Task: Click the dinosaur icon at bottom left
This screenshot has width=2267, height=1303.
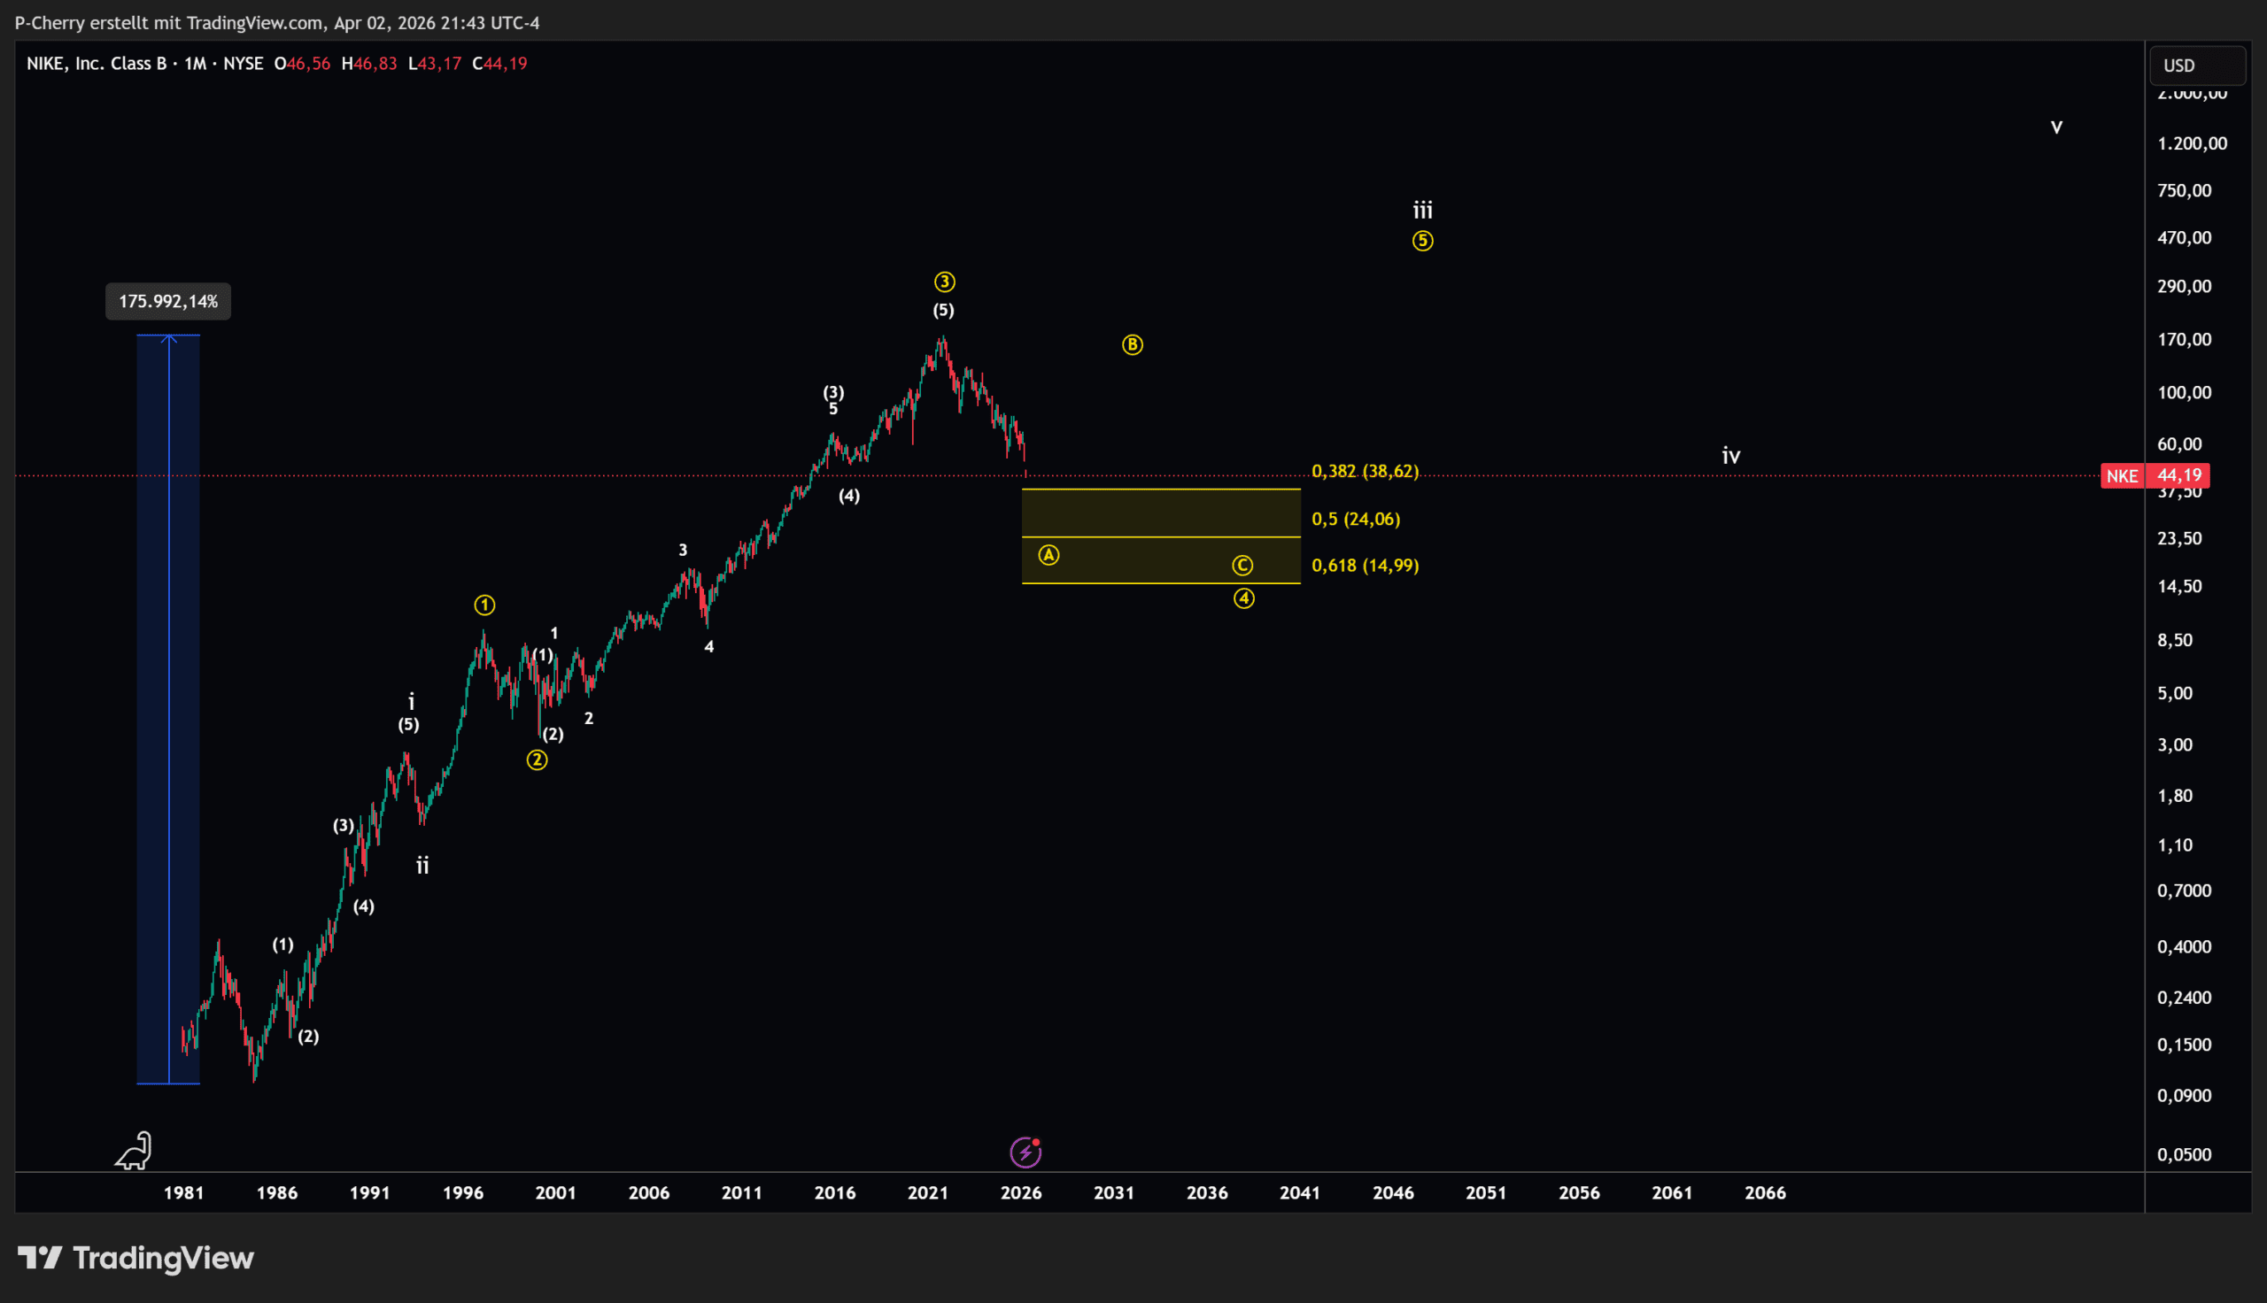Action: tap(135, 1151)
